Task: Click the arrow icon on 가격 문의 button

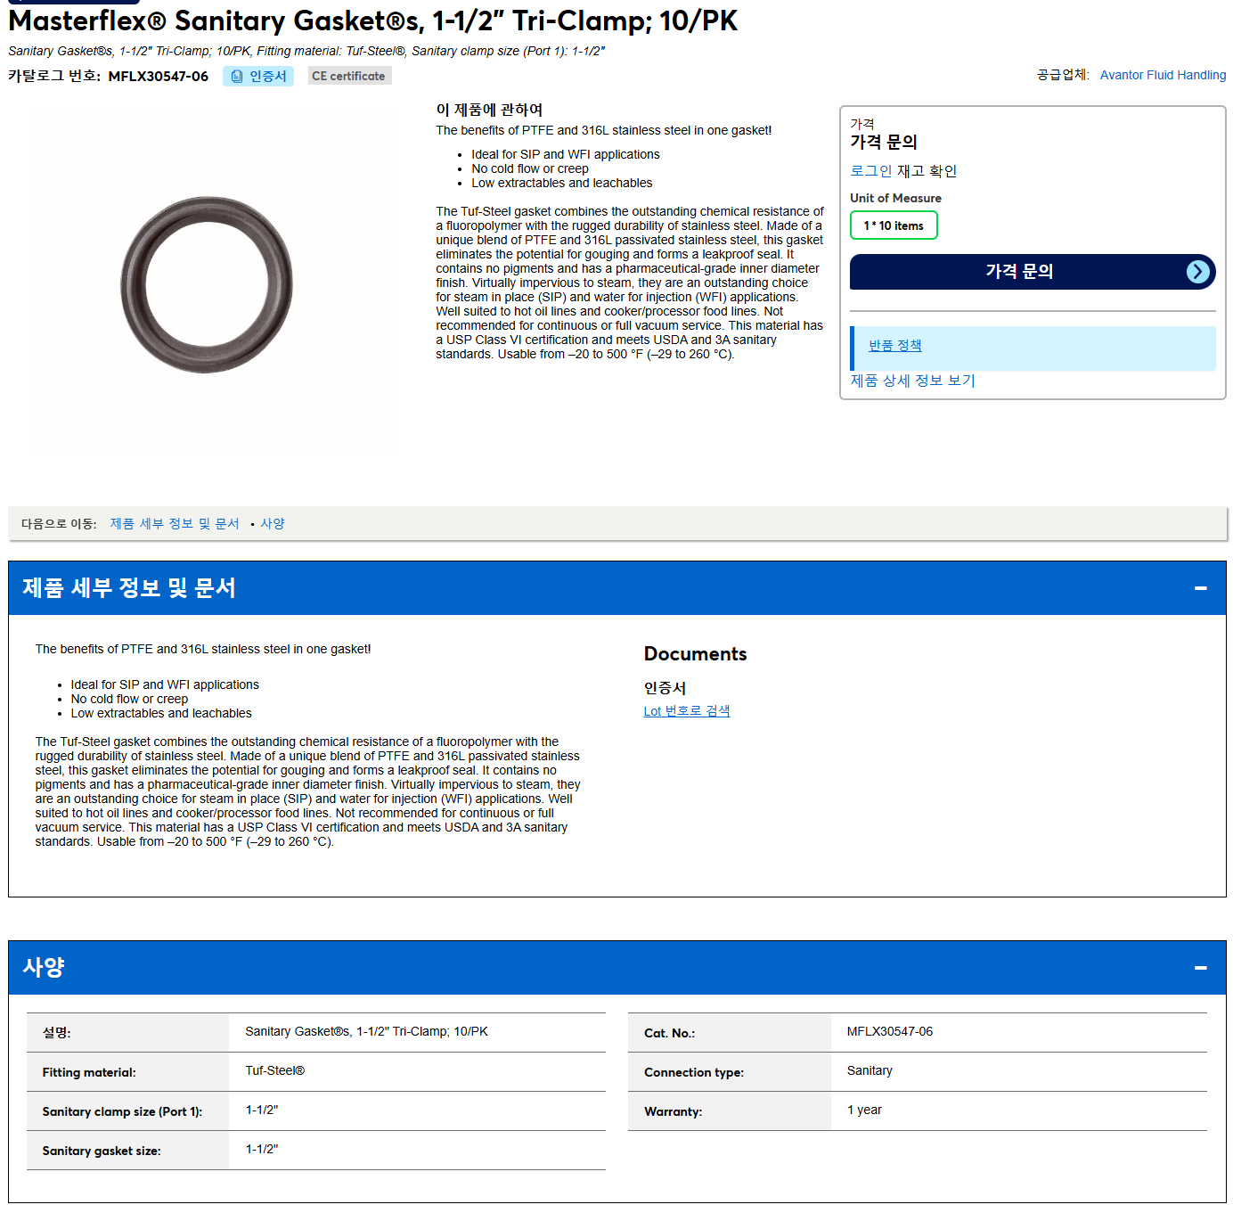Action: [1198, 272]
